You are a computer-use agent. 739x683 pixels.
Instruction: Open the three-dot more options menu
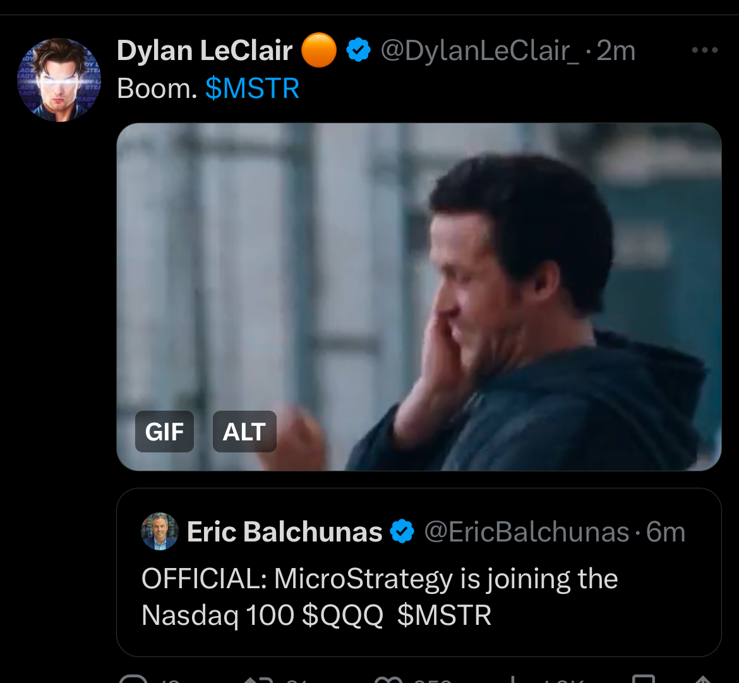(x=704, y=51)
